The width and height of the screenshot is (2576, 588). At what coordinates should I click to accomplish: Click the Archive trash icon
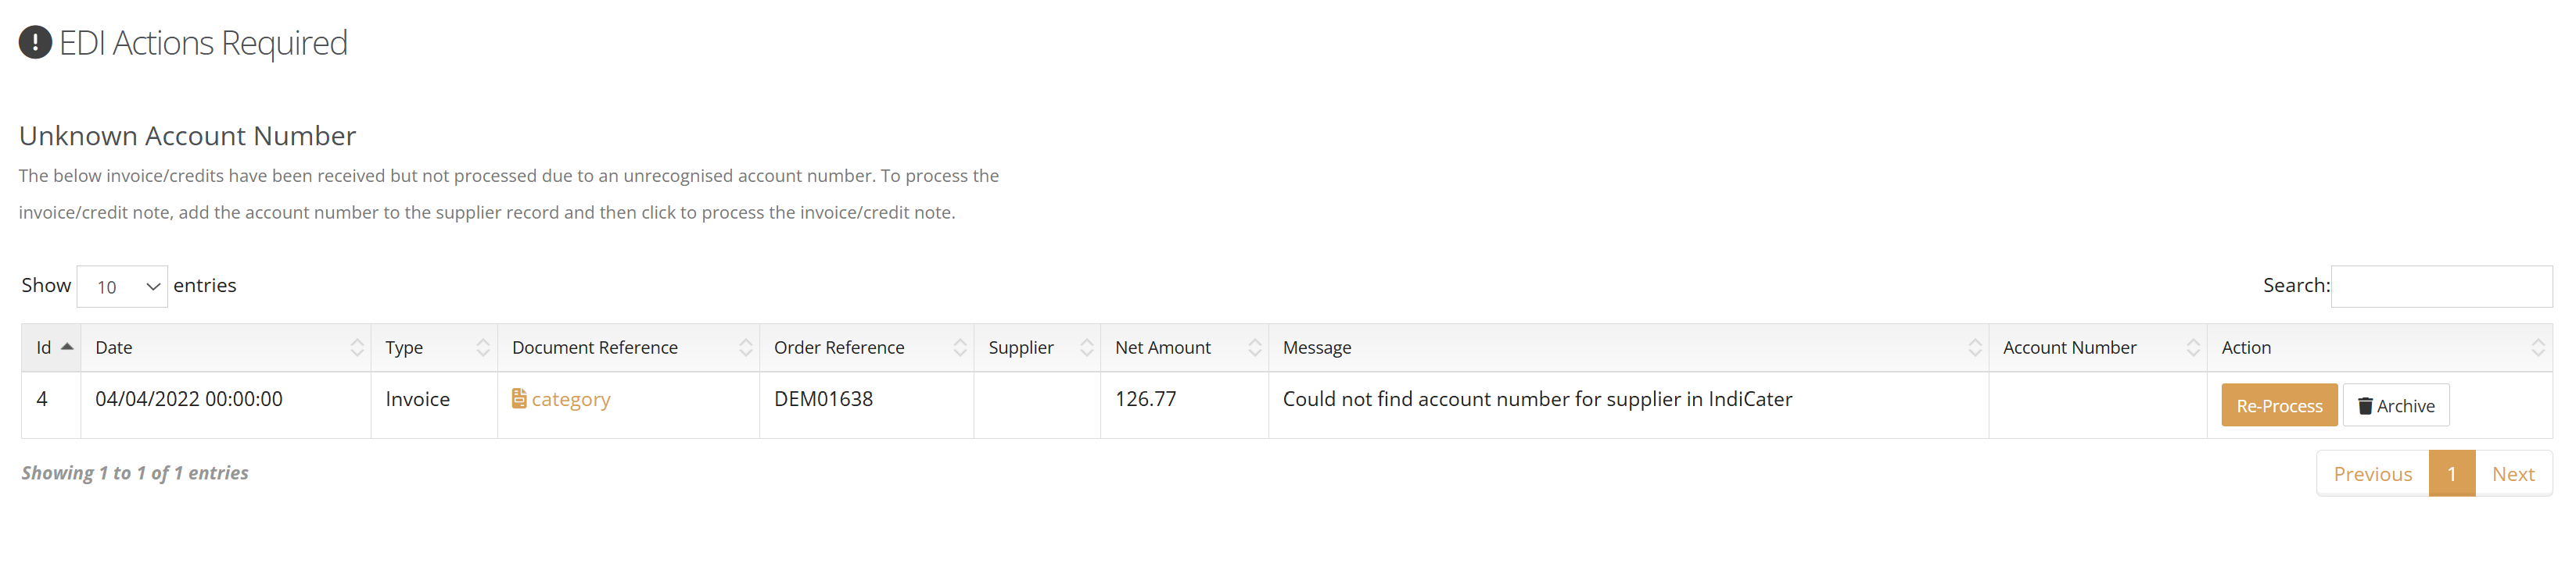click(2365, 406)
